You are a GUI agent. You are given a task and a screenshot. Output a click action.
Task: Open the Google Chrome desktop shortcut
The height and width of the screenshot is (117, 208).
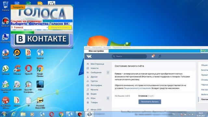click(40, 71)
